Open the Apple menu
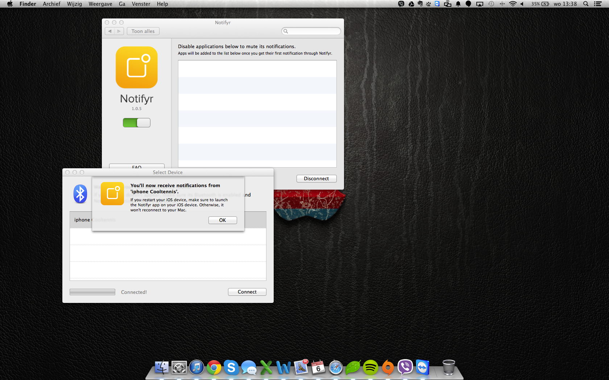Screen dimensions: 609x380 point(10,4)
